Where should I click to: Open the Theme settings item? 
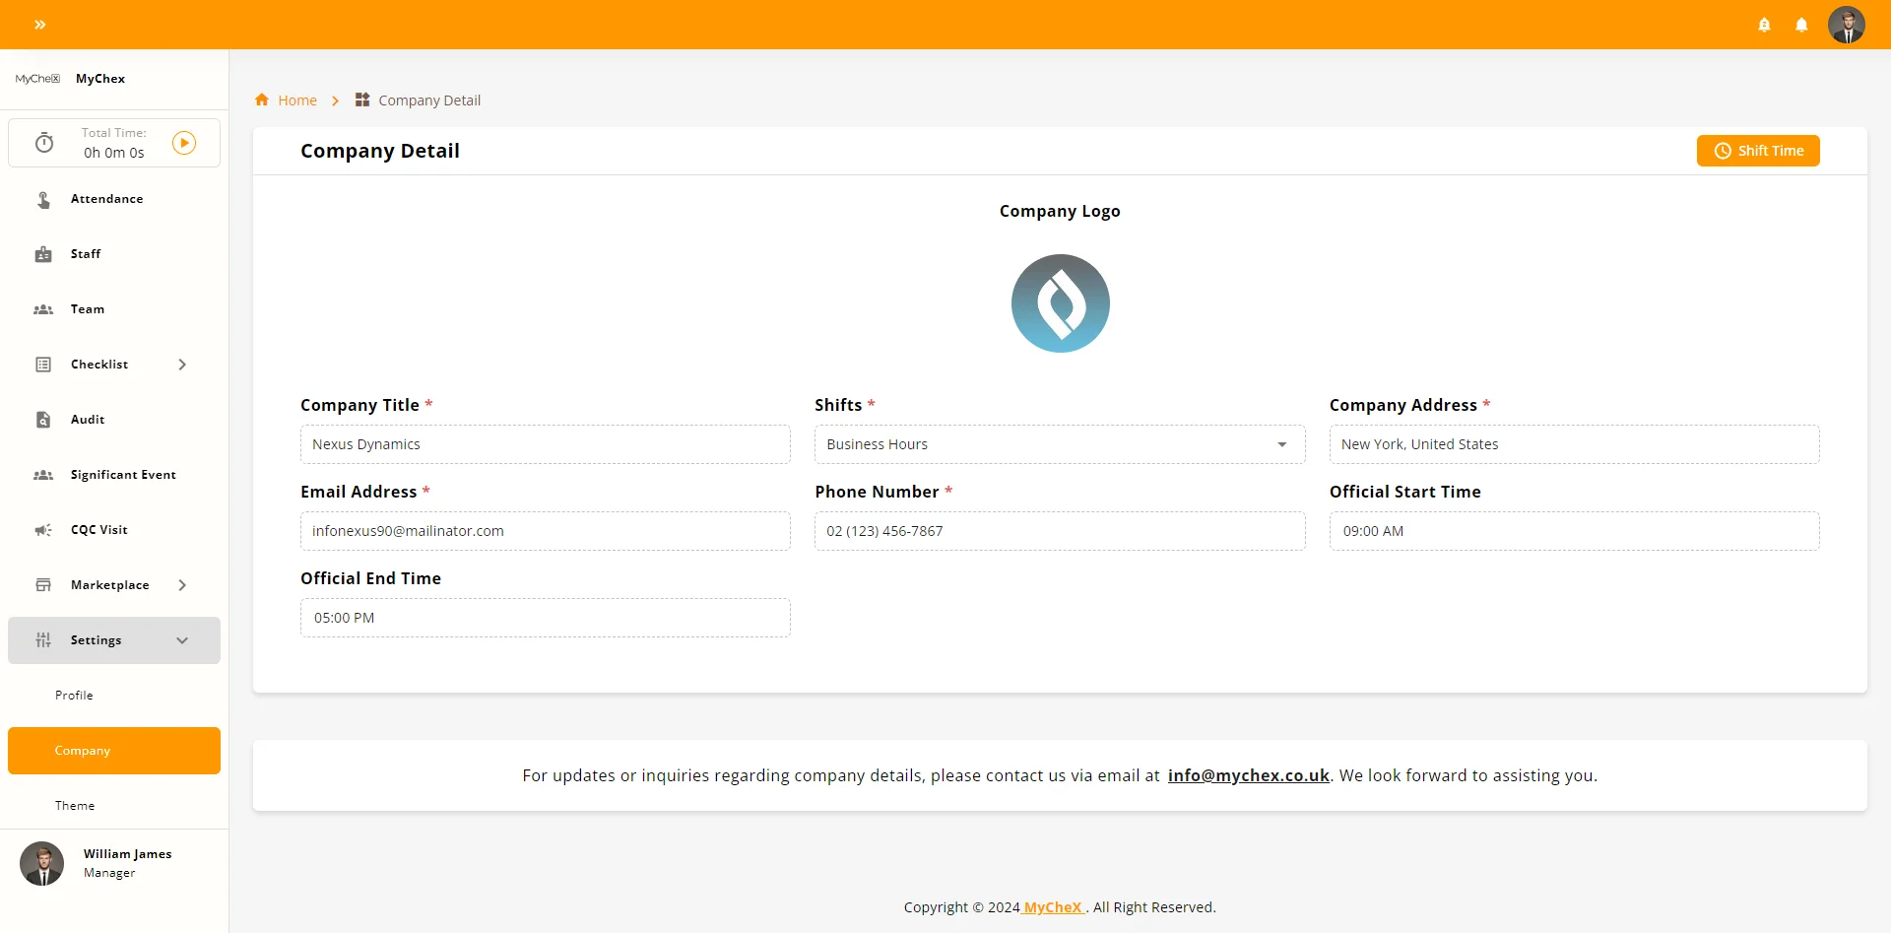coord(75,806)
